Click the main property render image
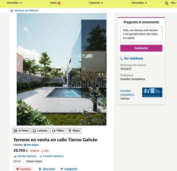Image resolution: width=177 pixels, height=171 pixels. pyautogui.click(x=61, y=69)
